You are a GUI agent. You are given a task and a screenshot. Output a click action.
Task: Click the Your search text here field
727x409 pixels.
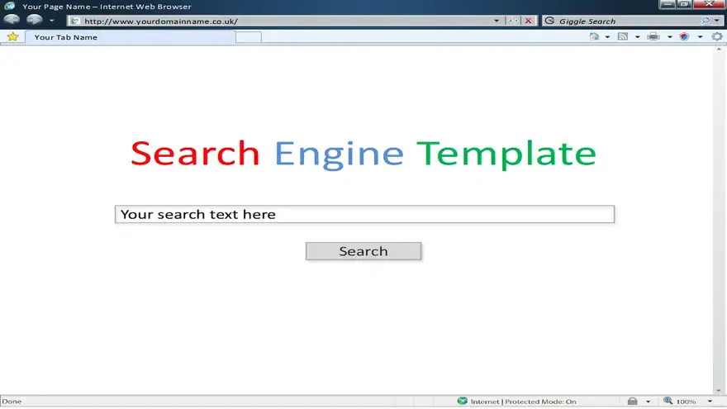pyautogui.click(x=364, y=214)
